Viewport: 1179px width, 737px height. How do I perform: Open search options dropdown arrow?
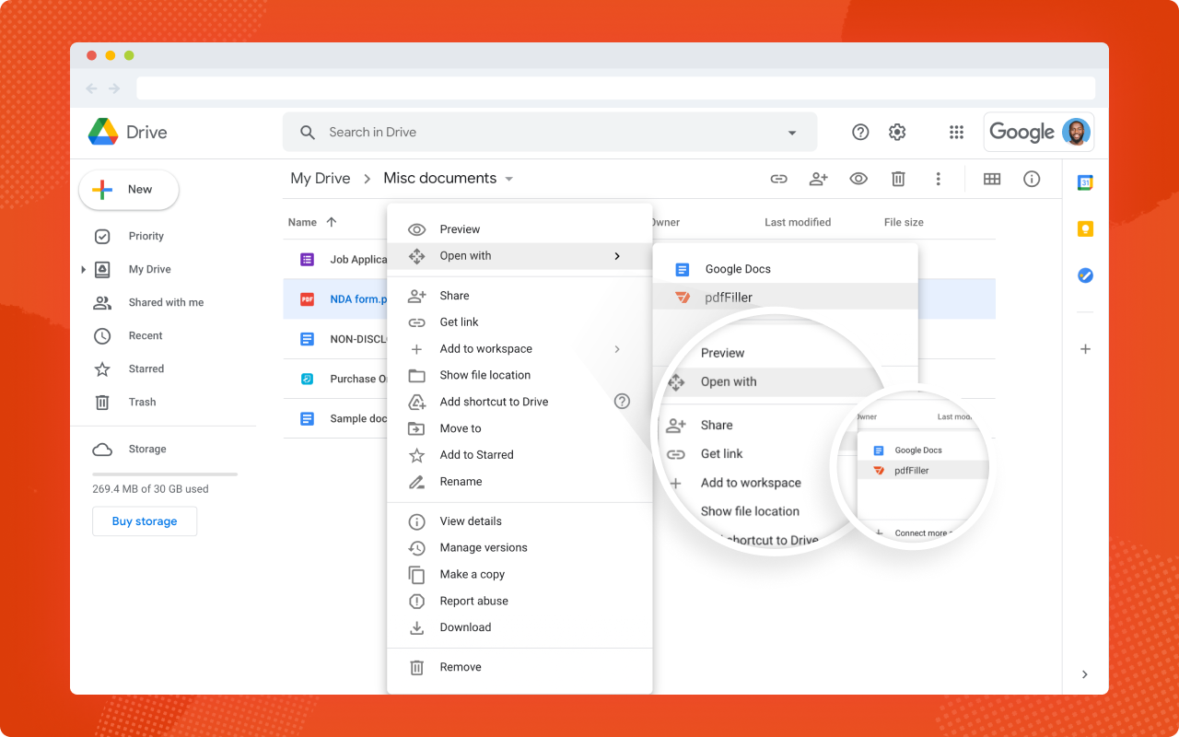click(x=792, y=133)
